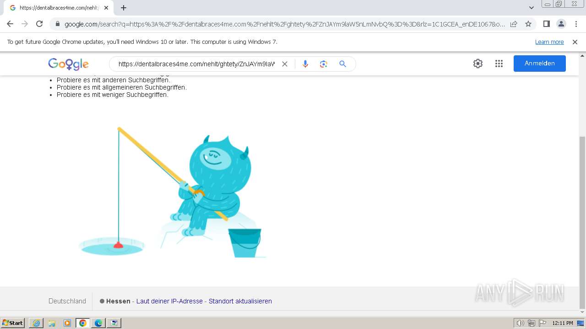This screenshot has width=586, height=329.
Task: Open Microsoft Edge from the taskbar
Action: coord(98,323)
